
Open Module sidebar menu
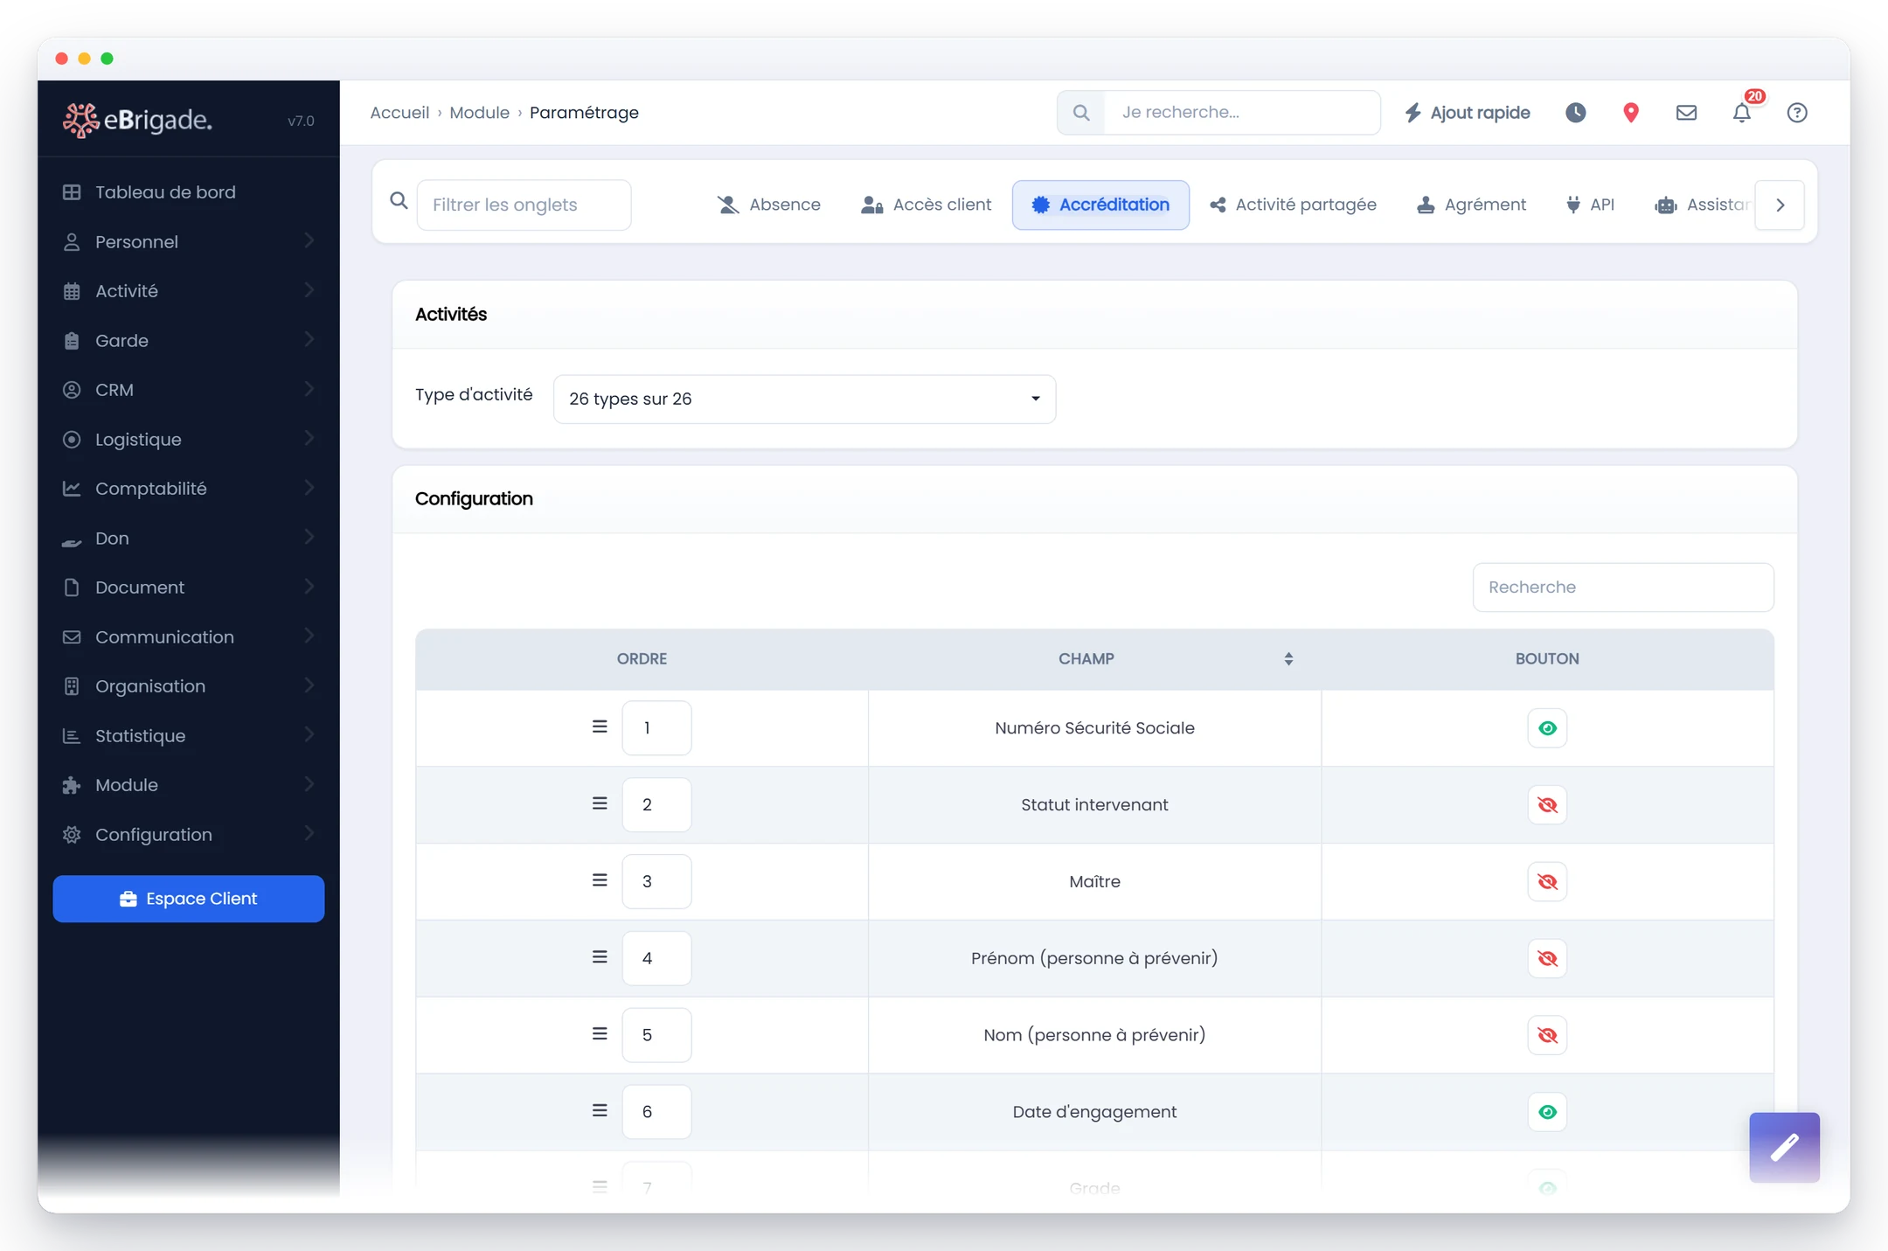(188, 785)
